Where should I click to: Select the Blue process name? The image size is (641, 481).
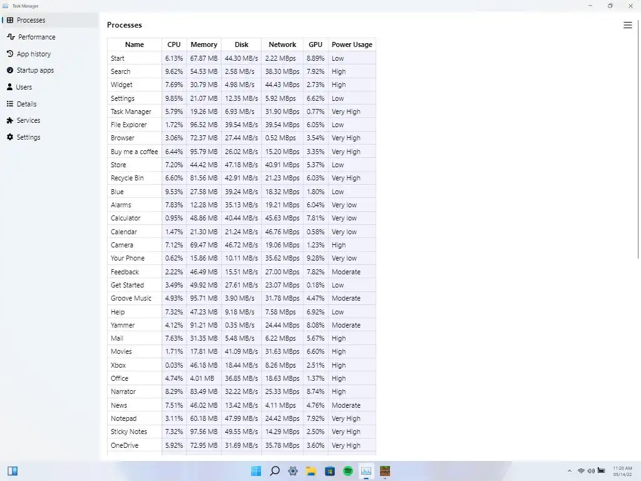pos(117,192)
